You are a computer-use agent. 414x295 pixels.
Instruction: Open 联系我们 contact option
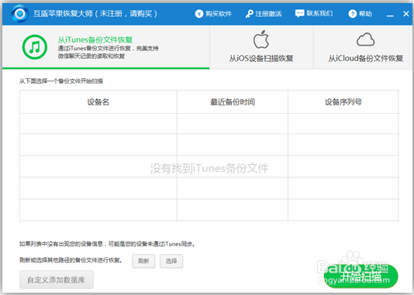[314, 13]
